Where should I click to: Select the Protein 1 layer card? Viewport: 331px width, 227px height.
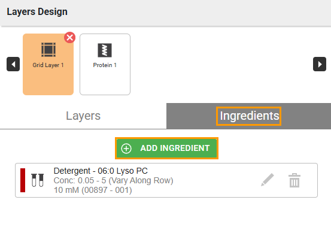[105, 65]
